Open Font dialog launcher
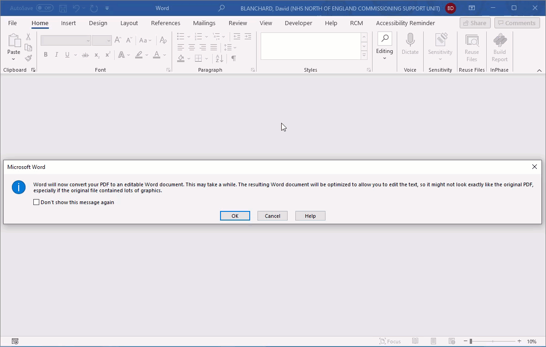Viewport: 546px width, 347px height. [x=168, y=70]
